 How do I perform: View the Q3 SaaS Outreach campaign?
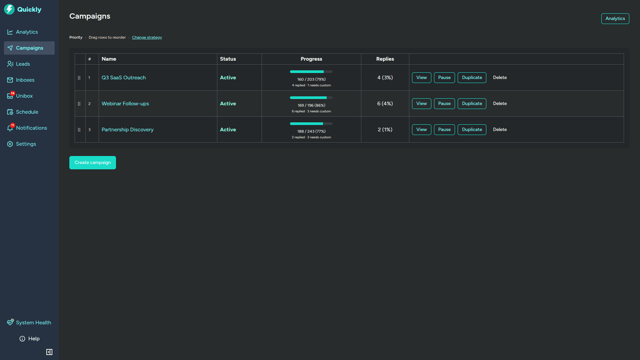pos(421,78)
